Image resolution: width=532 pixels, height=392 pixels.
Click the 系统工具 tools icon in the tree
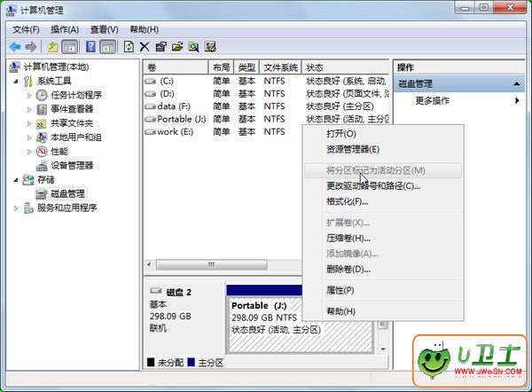tap(28, 81)
